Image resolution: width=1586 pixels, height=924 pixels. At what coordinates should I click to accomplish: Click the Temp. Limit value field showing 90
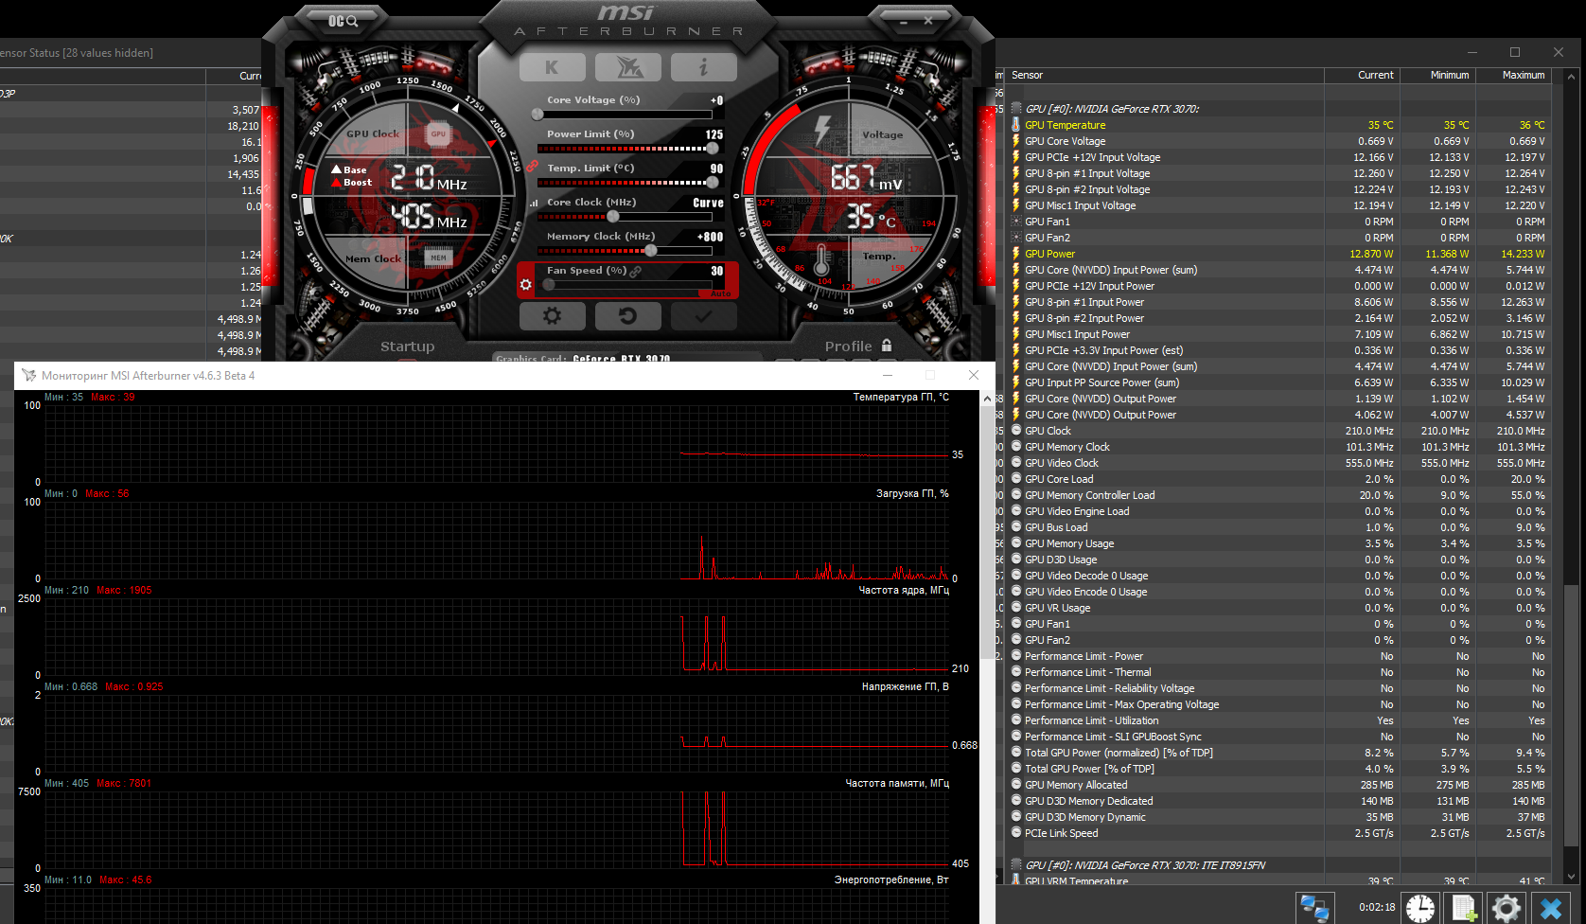click(716, 169)
